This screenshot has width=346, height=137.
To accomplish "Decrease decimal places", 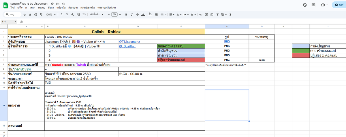I will pyautogui.click(x=73, y=14).
